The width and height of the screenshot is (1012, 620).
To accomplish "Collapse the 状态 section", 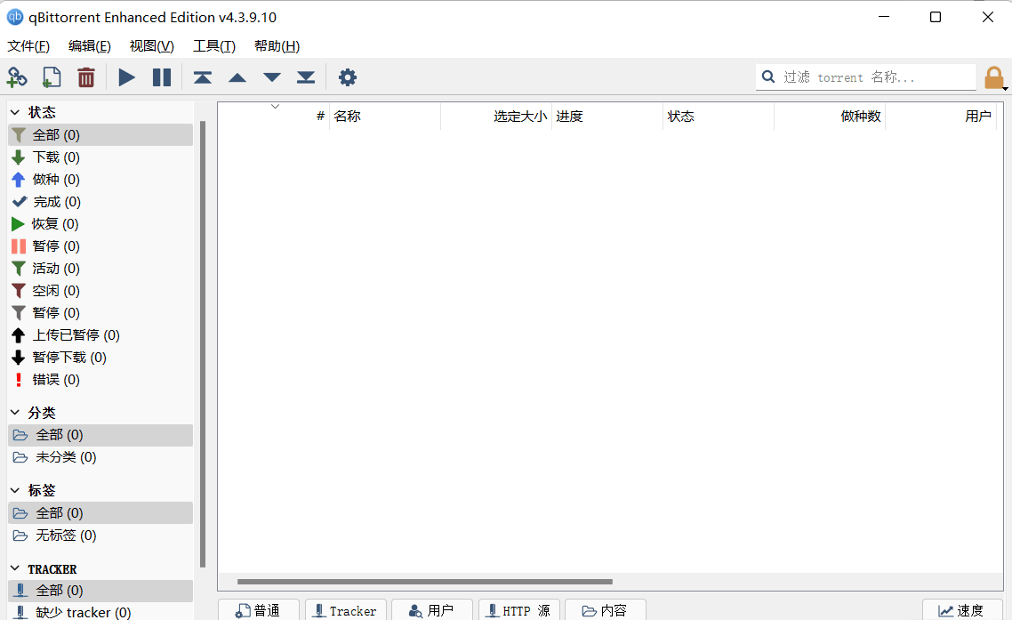I will [x=15, y=112].
